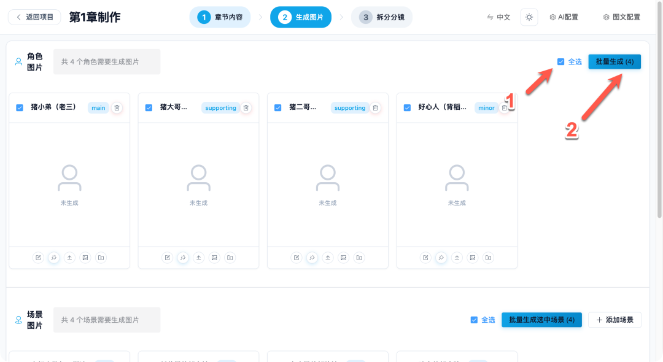
Task: Toggle the 全选 checkbox for scene images
Action: pos(474,320)
